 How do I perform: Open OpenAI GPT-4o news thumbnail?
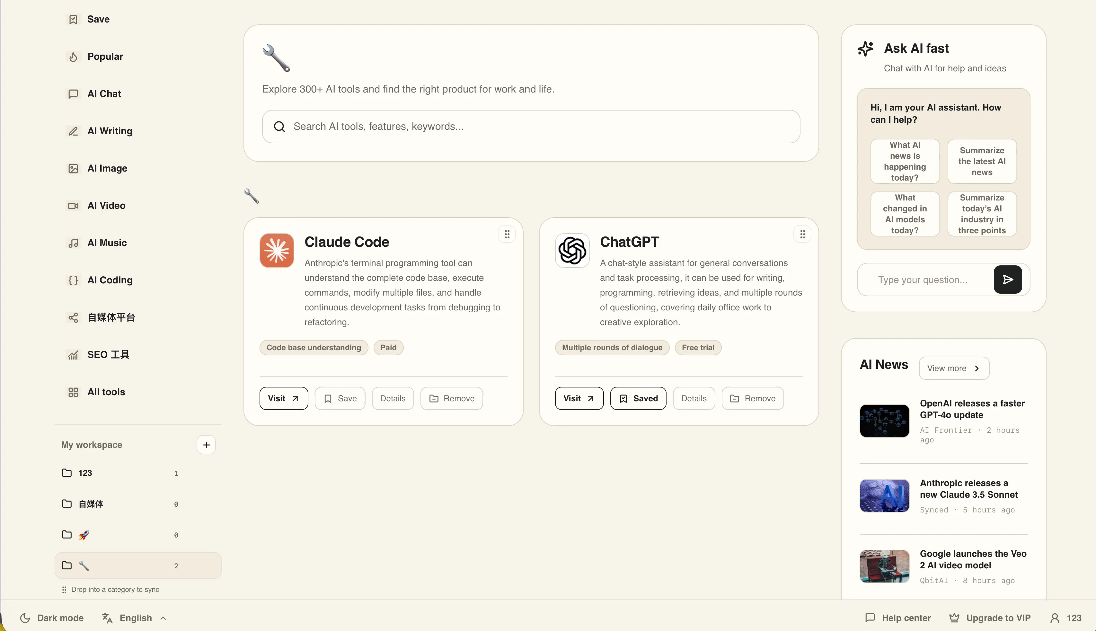coord(884,421)
